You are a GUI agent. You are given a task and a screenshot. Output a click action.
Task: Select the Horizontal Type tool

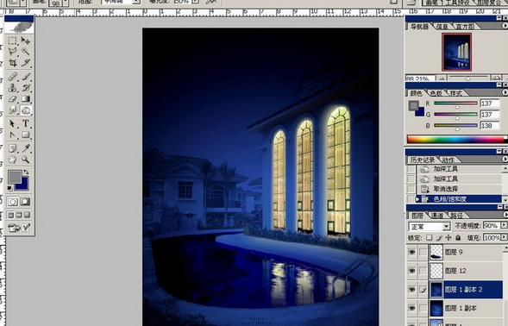[x=26, y=123]
